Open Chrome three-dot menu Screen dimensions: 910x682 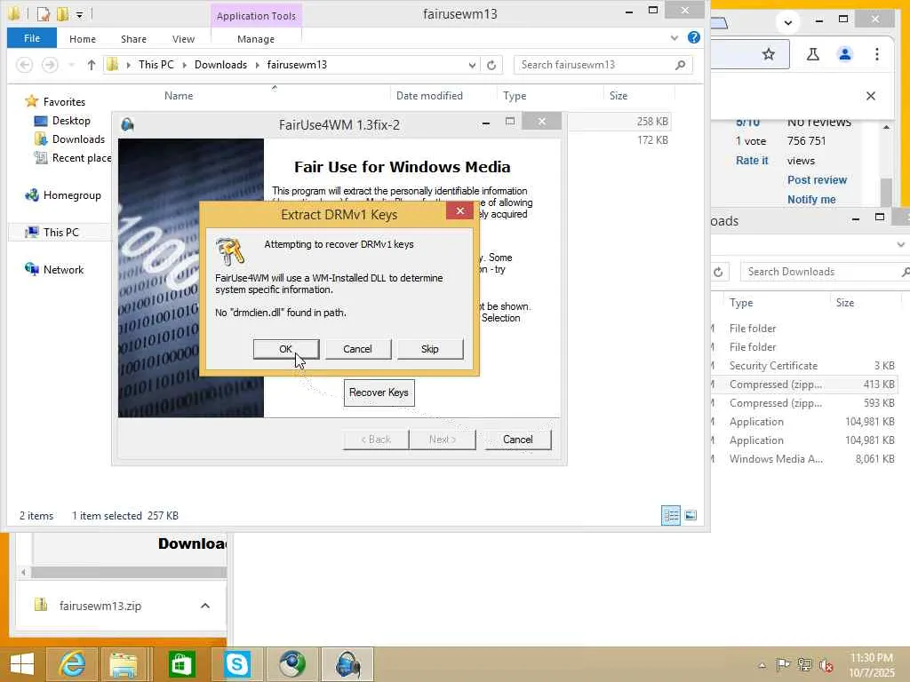(x=877, y=54)
